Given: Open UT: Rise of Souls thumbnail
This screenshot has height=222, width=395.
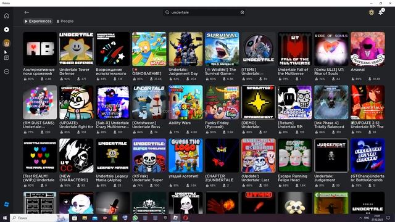Looking at the screenshot, I should point(331,49).
